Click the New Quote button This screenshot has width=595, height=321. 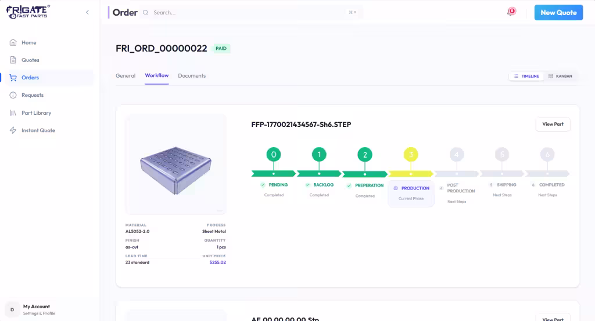(x=558, y=13)
